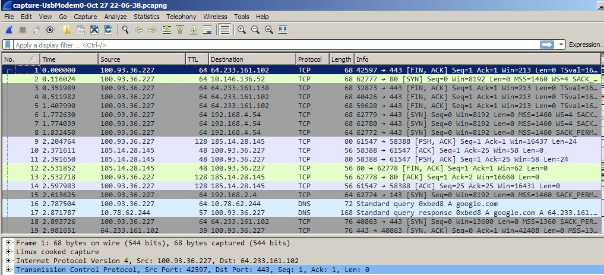Click the Expression button
The width and height of the screenshot is (604, 275).
585,45
